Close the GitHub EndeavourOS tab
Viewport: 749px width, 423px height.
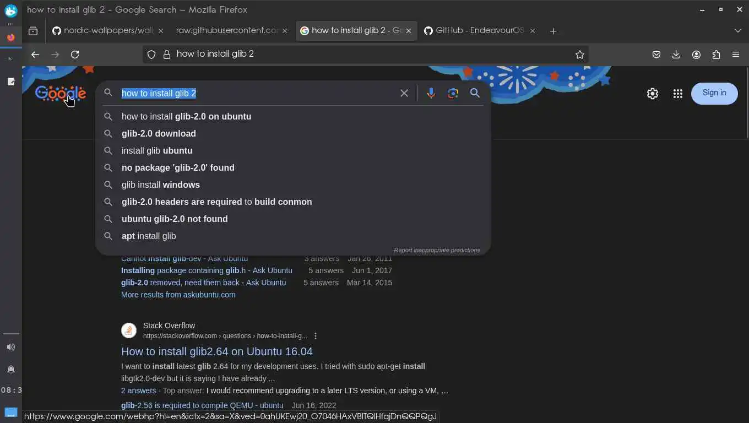pos(533,31)
